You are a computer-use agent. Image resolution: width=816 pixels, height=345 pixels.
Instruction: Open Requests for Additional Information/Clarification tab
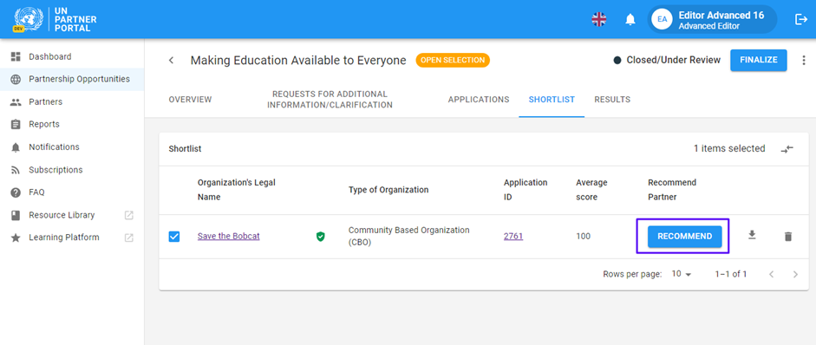330,100
